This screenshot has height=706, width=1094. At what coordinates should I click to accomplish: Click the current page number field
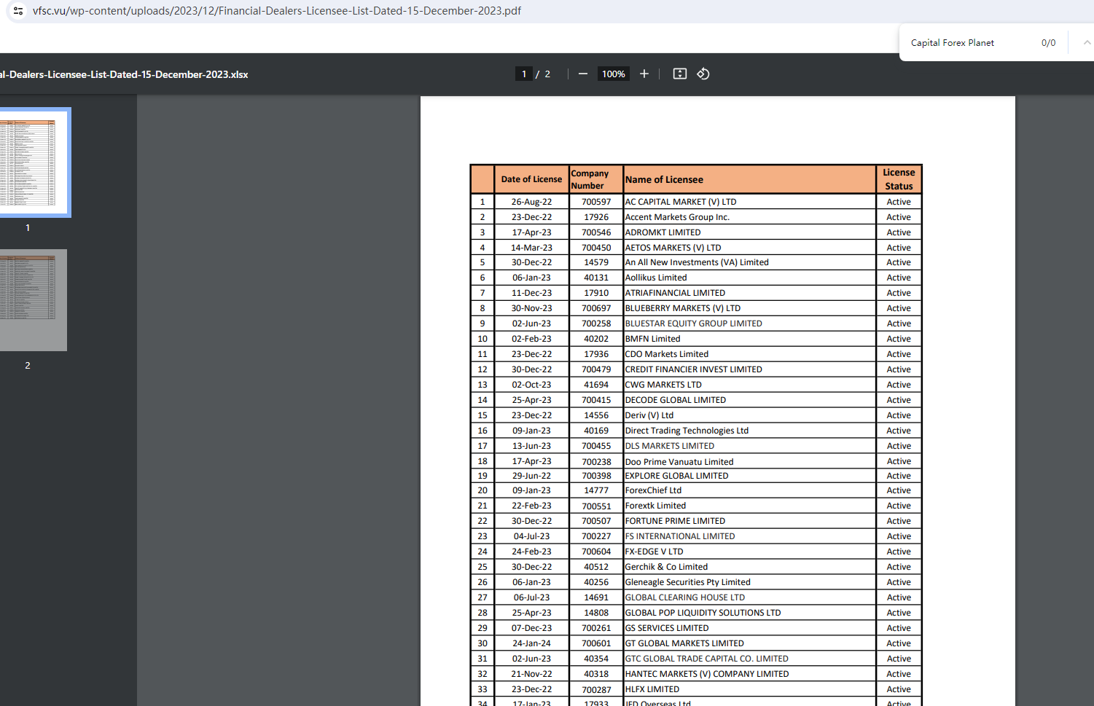[523, 74]
